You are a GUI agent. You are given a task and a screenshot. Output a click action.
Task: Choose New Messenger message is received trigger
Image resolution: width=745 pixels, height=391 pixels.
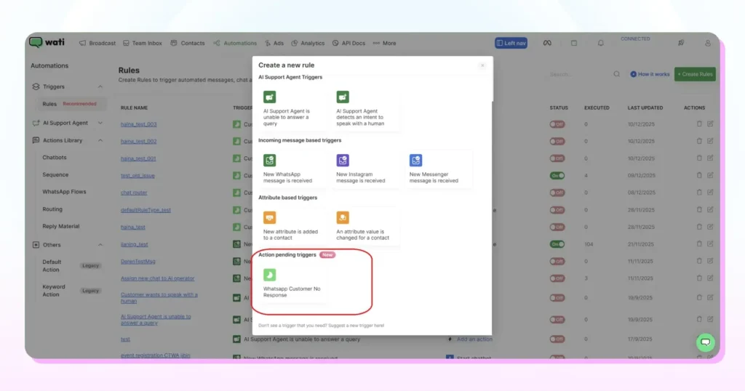(438, 169)
